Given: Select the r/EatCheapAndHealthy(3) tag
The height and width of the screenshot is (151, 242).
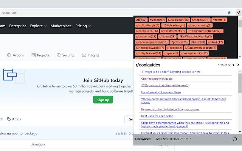Looking at the screenshot, I should (195, 36).
